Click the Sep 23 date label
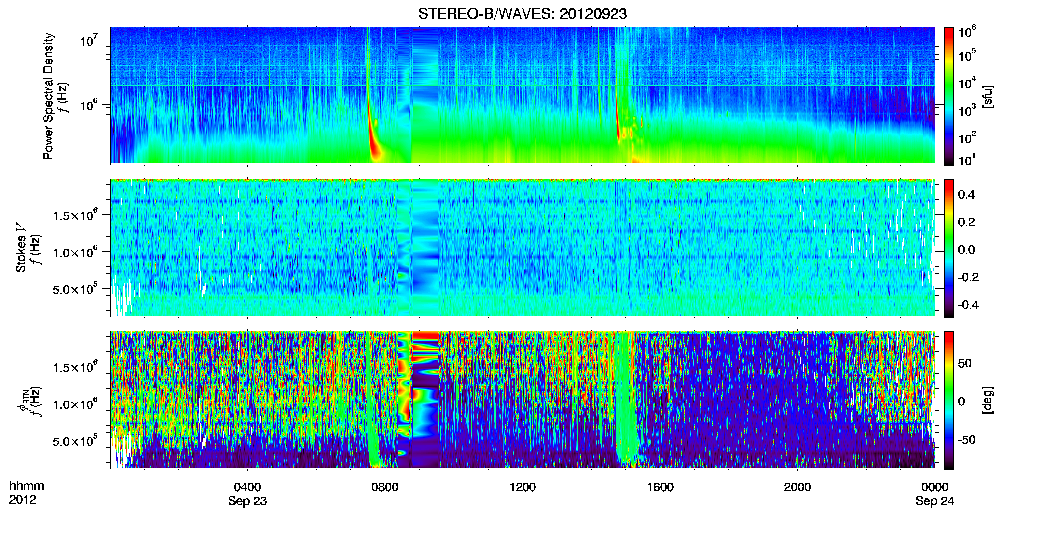 (x=247, y=501)
